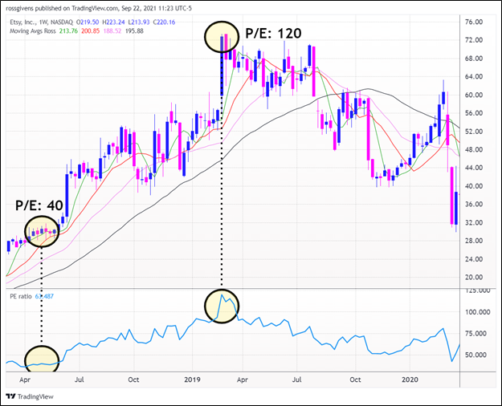Click the 72.00 price axis label
This screenshot has height=406, width=502.
474,40
